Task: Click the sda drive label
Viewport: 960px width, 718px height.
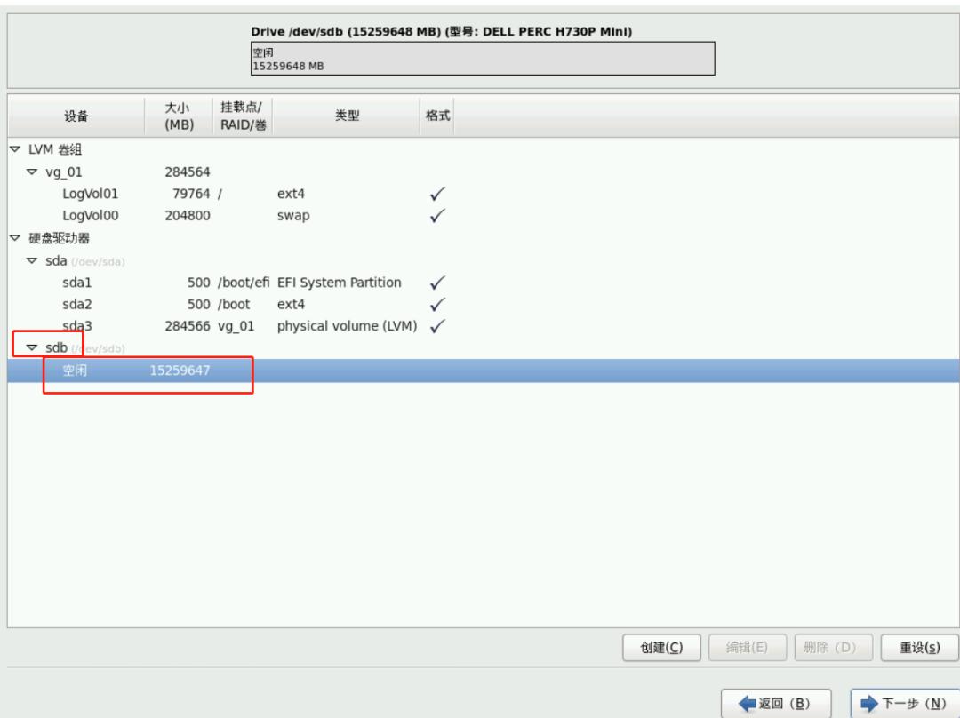Action: coord(56,260)
